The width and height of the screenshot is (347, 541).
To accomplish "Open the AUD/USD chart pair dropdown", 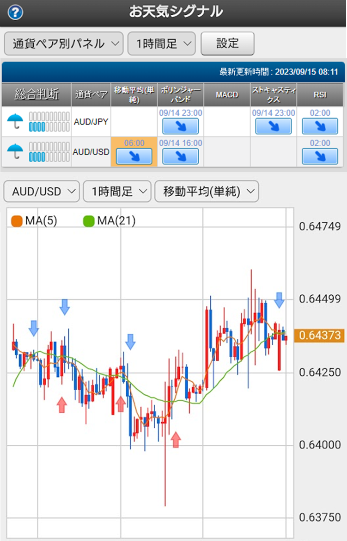I will pos(42,191).
